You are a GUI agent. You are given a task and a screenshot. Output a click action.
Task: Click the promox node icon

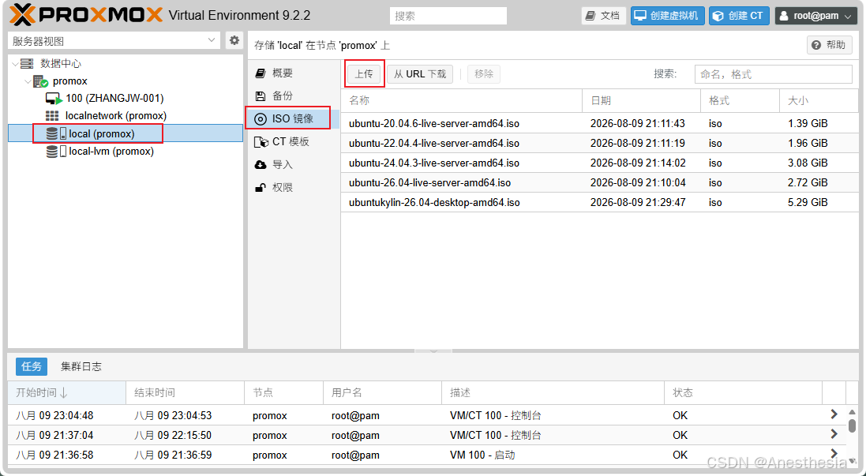tap(40, 81)
